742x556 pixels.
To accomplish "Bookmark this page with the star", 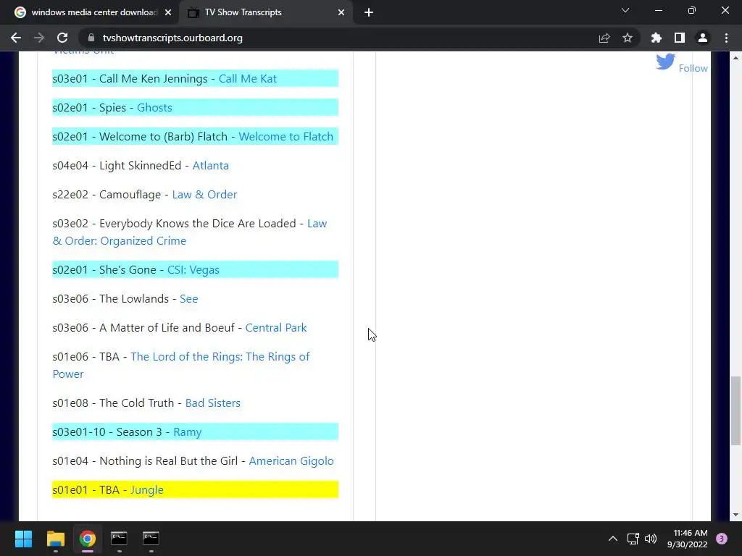I will pos(628,38).
